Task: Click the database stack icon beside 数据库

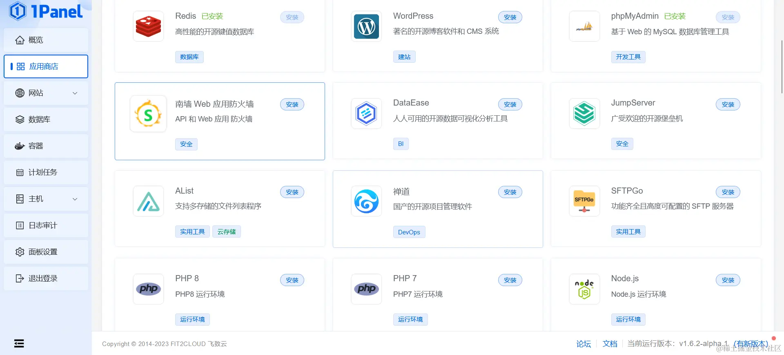Action: coord(20,119)
